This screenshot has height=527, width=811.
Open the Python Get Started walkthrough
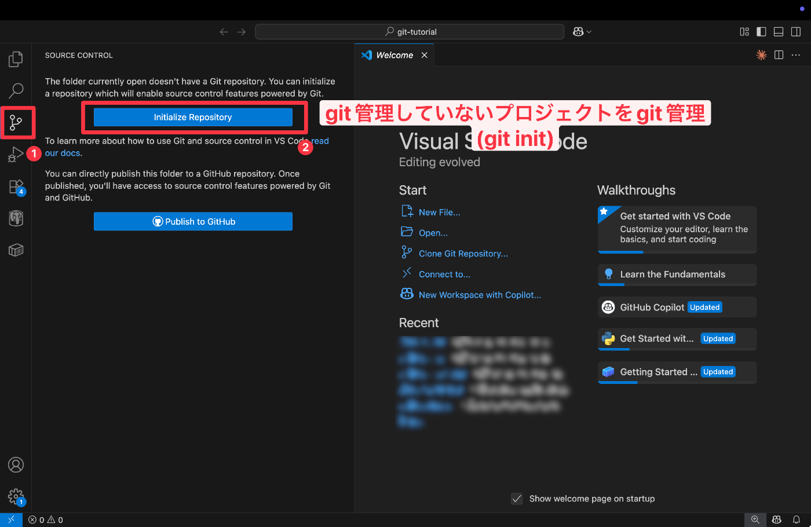coord(677,339)
